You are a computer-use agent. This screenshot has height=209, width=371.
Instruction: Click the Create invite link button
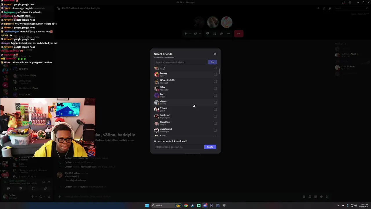(x=210, y=147)
